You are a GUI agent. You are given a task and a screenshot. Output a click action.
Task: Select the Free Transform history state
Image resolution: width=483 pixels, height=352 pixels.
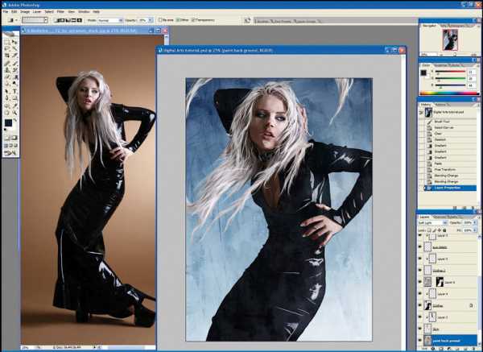[x=444, y=169]
